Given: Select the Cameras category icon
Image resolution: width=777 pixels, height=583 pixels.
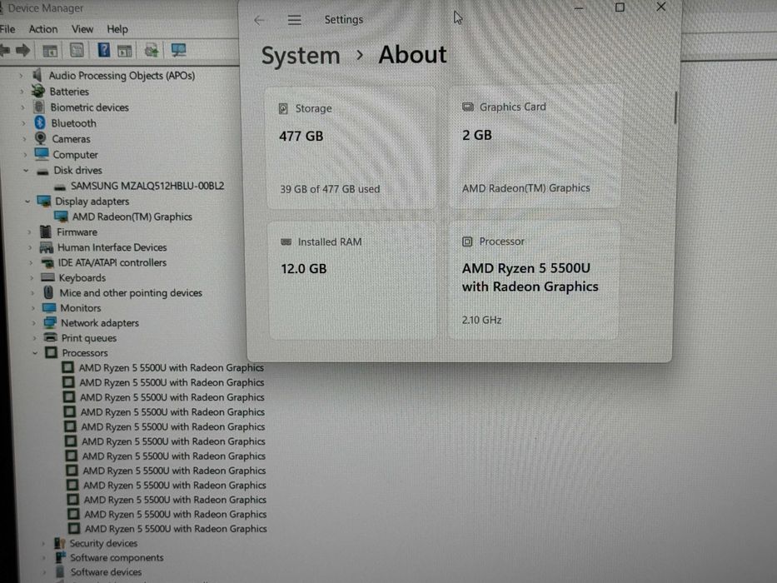Looking at the screenshot, I should click(x=41, y=138).
